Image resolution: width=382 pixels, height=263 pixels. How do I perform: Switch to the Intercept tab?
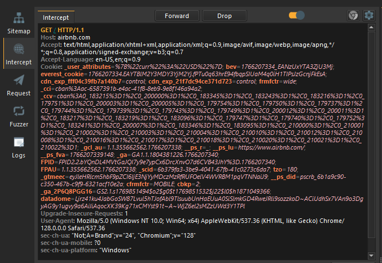tap(56, 17)
